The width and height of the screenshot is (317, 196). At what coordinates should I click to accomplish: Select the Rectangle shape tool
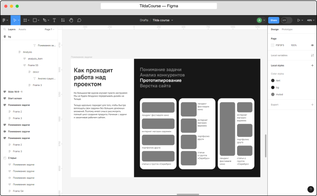pyautogui.click(x=35, y=20)
